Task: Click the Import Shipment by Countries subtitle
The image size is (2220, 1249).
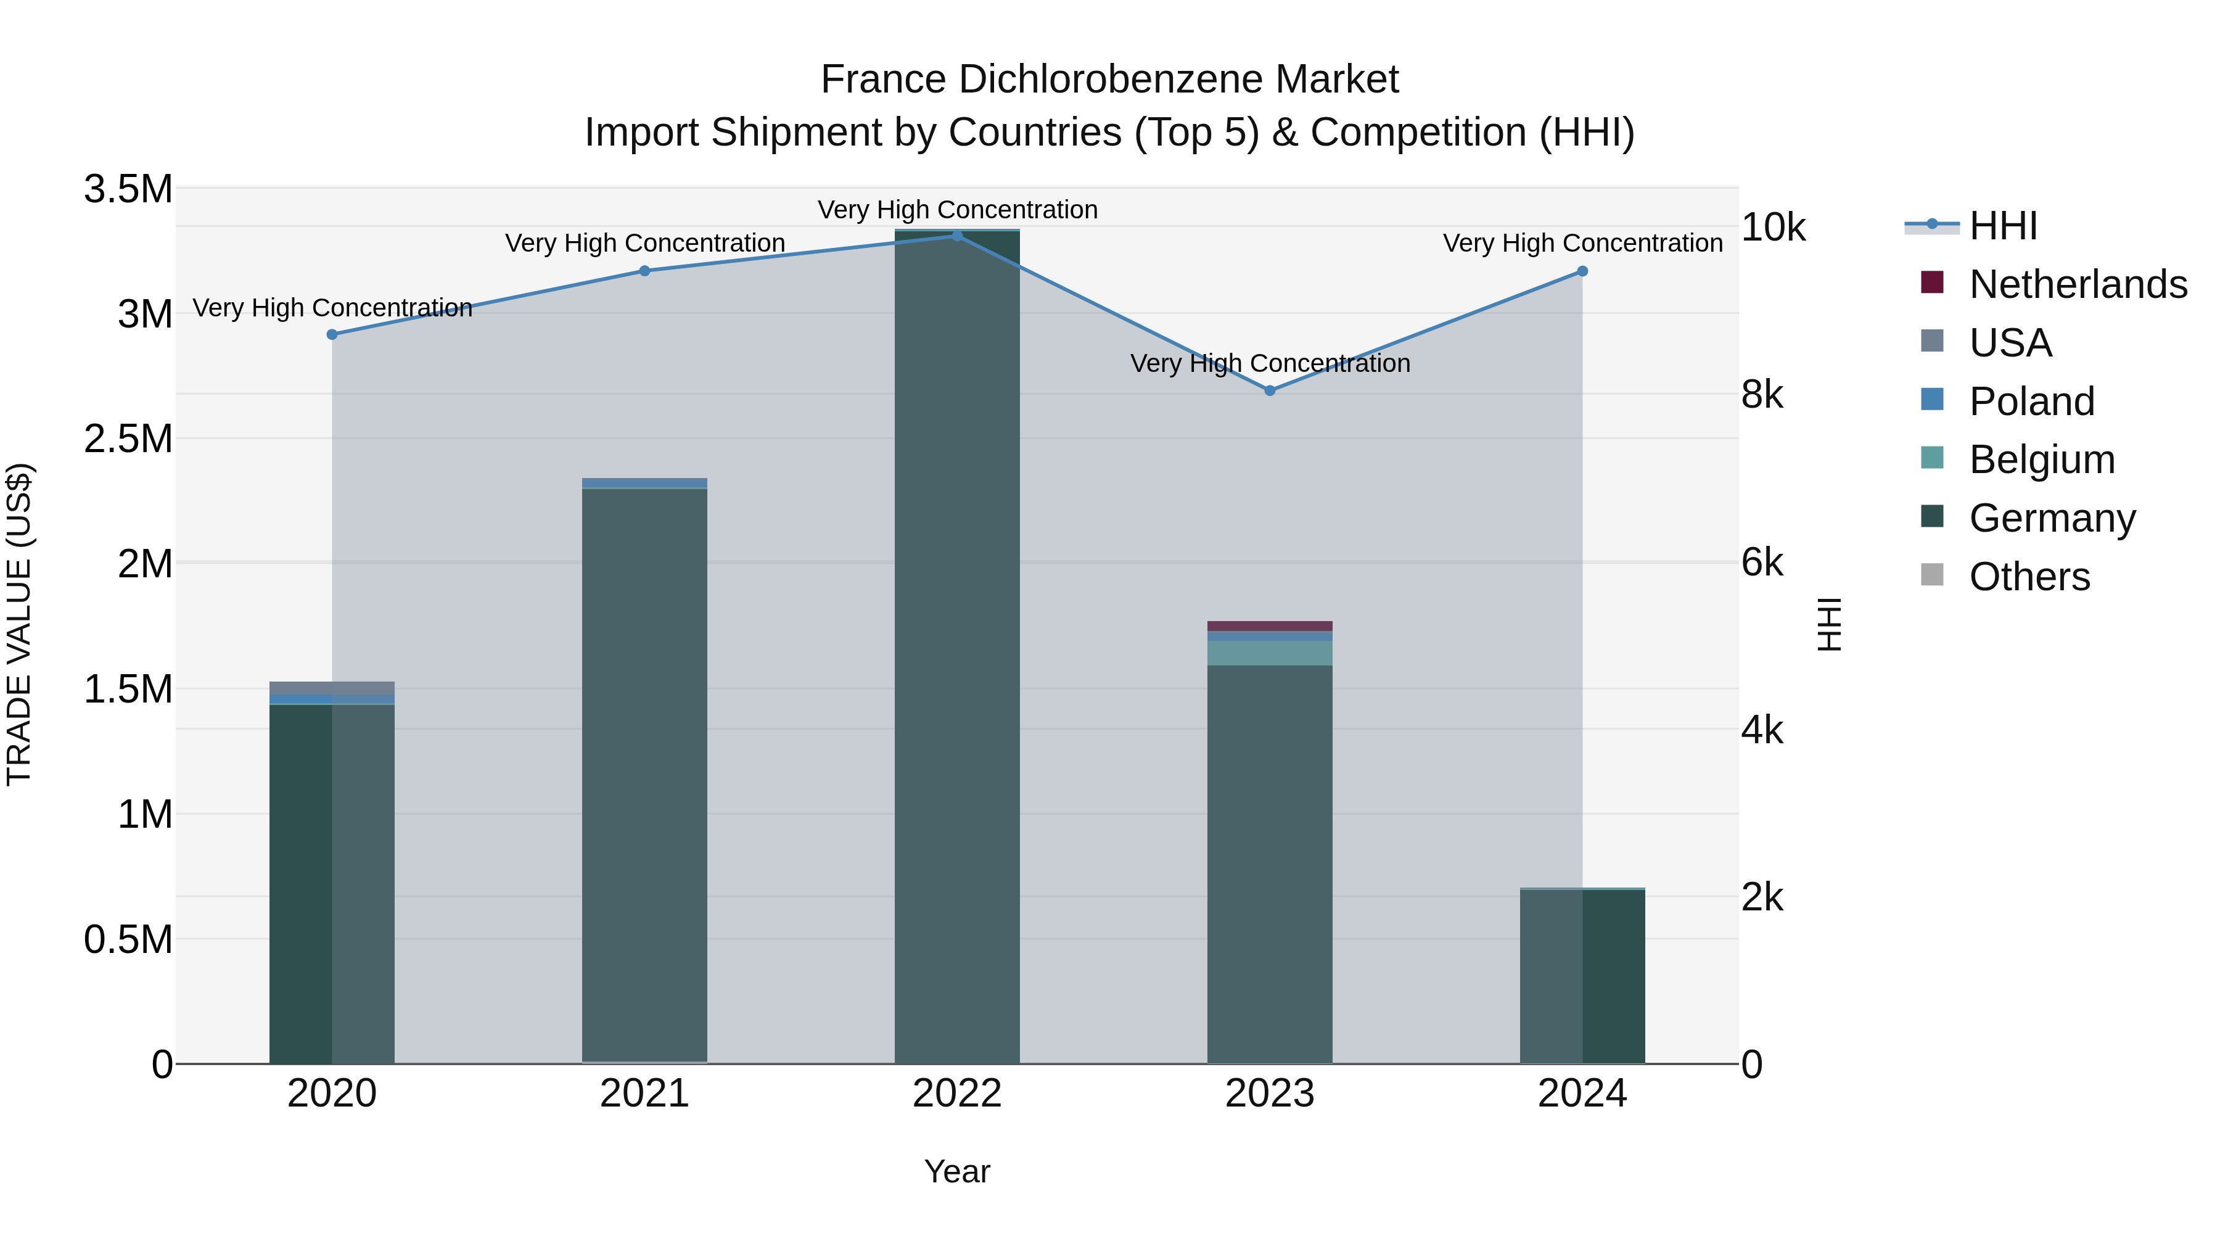Action: [x=1110, y=133]
